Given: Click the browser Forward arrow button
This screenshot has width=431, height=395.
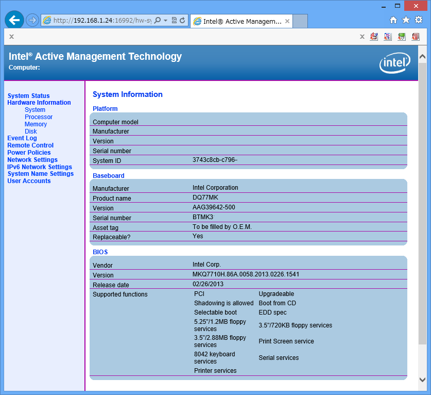Looking at the screenshot, I should (32, 20).
